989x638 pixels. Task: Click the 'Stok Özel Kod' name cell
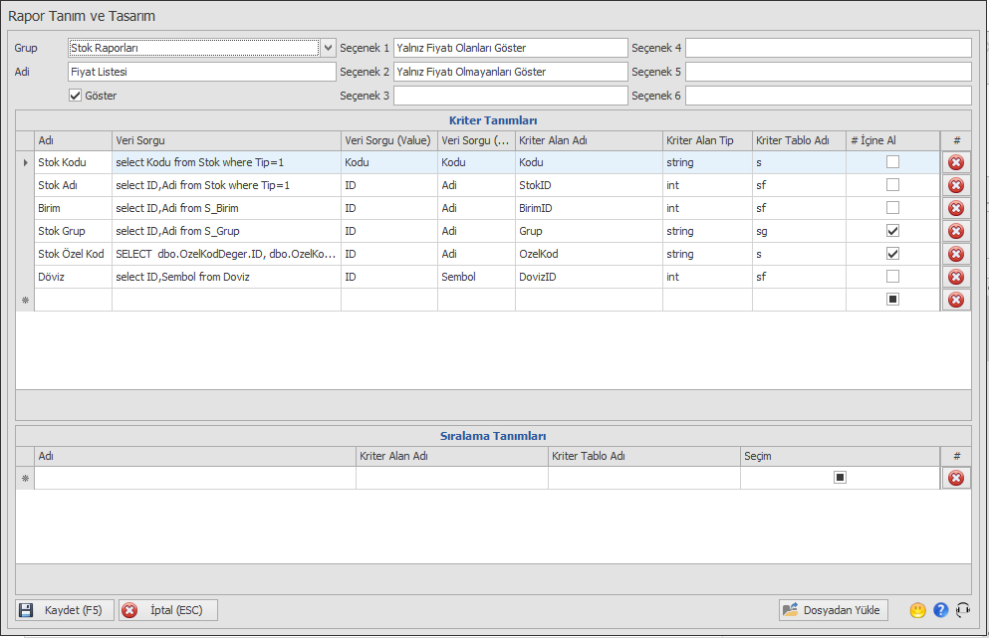pyautogui.click(x=73, y=254)
